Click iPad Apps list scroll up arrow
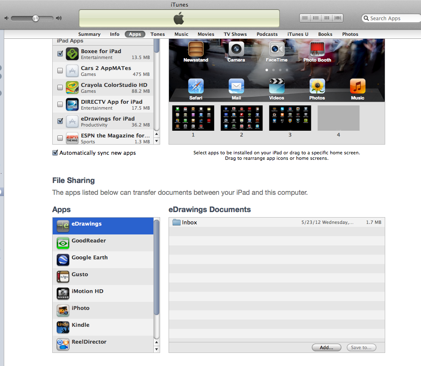The height and width of the screenshot is (366, 421). point(157,134)
